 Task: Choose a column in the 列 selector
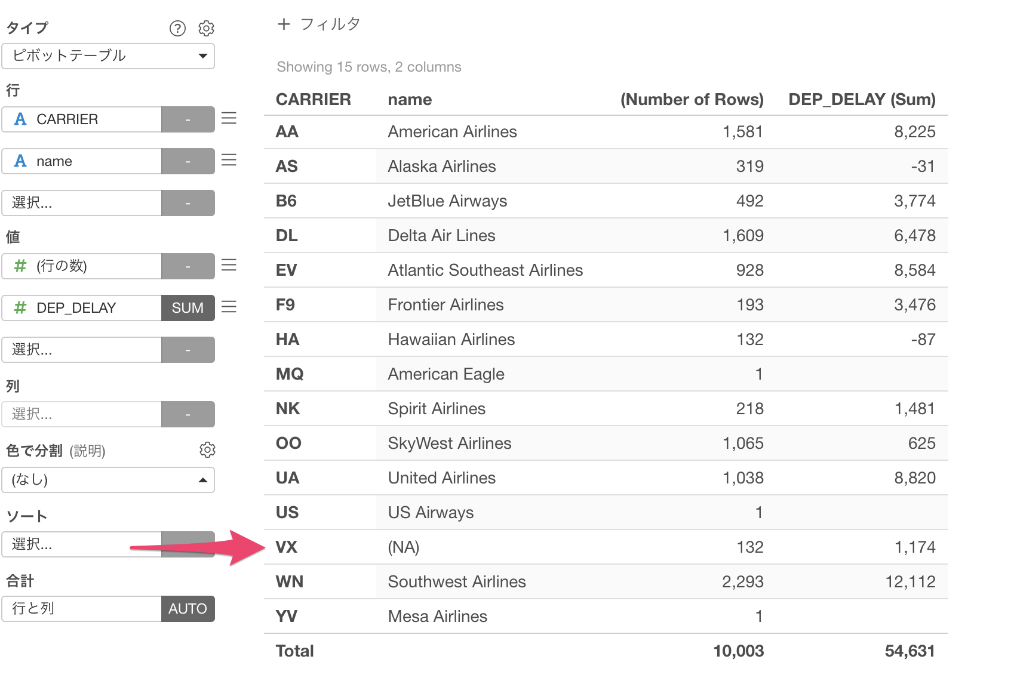point(82,414)
